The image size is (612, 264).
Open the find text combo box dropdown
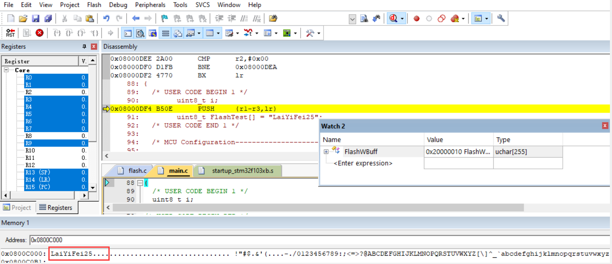point(352,19)
